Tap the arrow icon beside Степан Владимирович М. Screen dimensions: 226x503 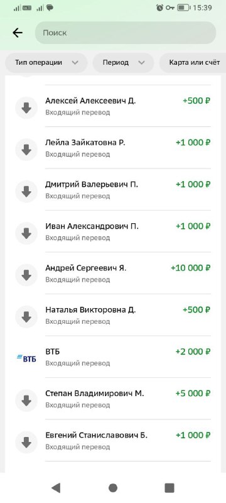[x=26, y=401]
